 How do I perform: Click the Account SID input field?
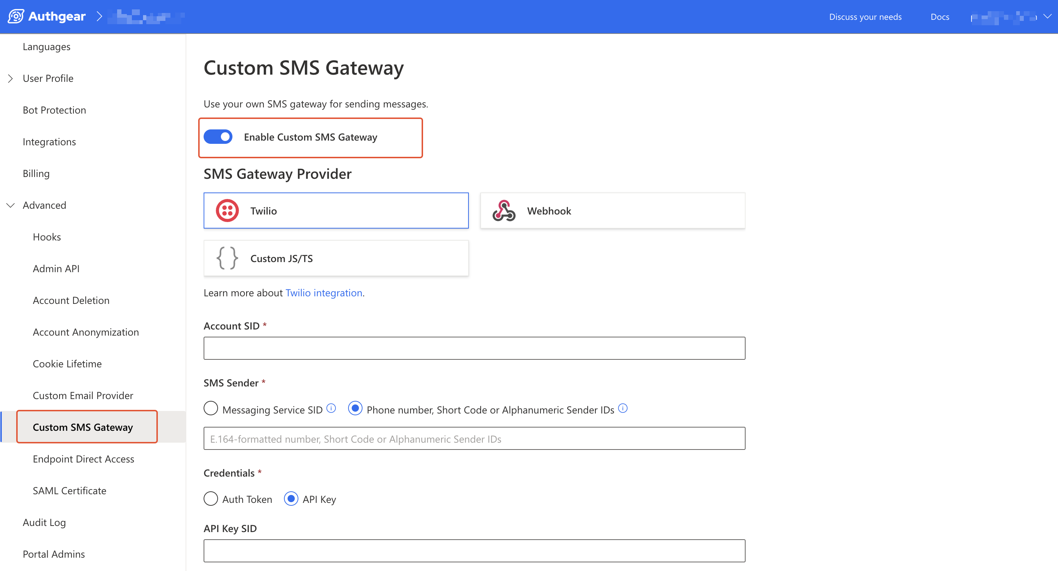click(474, 348)
